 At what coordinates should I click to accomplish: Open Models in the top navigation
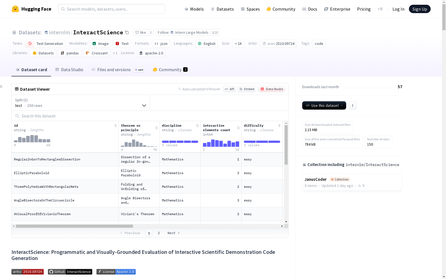coord(194,9)
